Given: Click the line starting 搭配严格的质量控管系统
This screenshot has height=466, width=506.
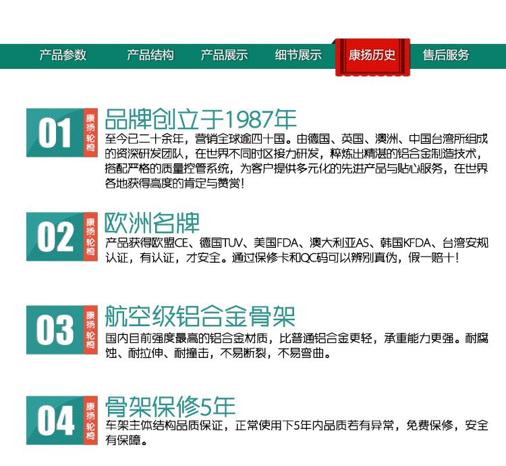Looking at the screenshot, I should click(296, 169).
